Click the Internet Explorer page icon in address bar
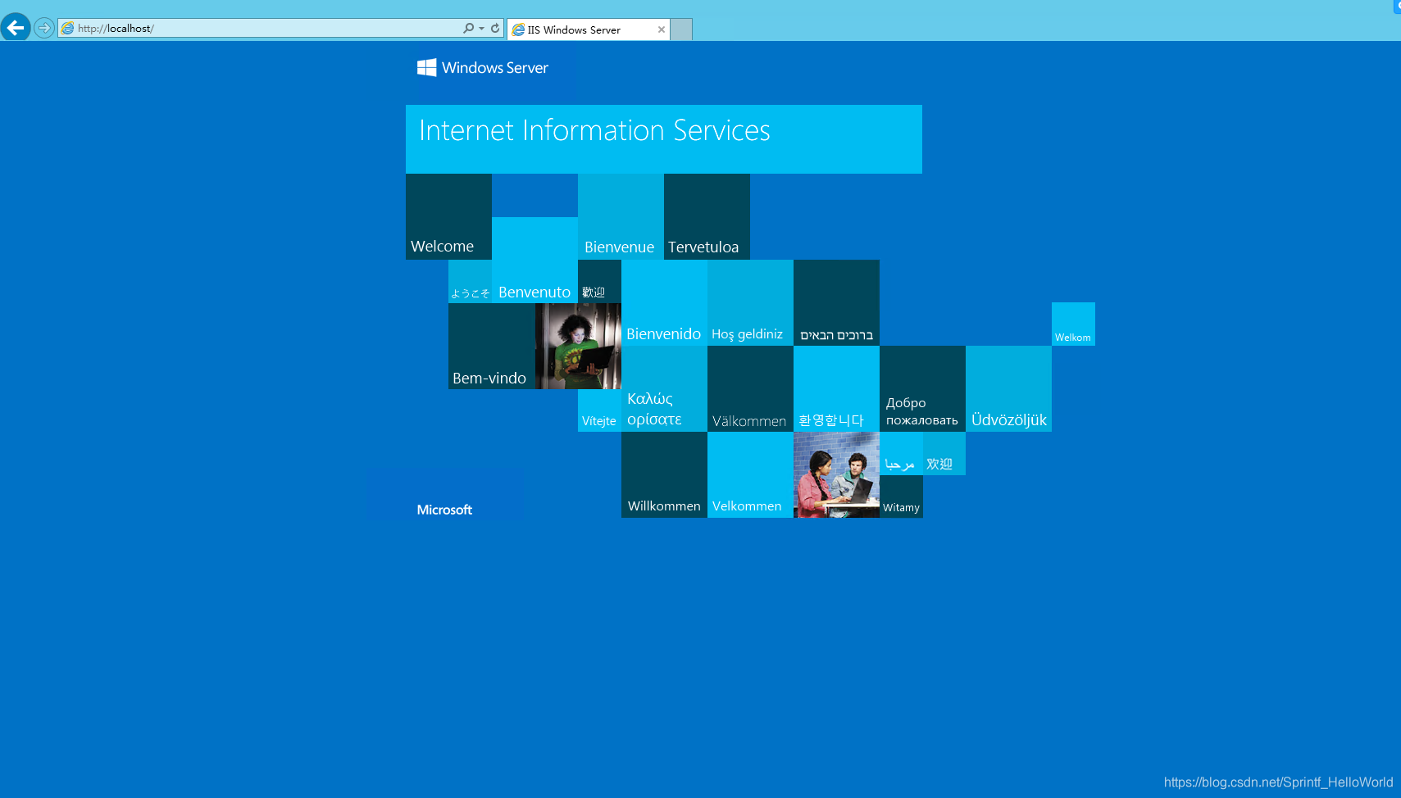The image size is (1401, 798). point(67,28)
